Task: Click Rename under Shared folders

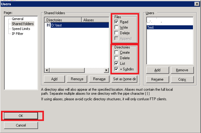Action: [x=99, y=79]
